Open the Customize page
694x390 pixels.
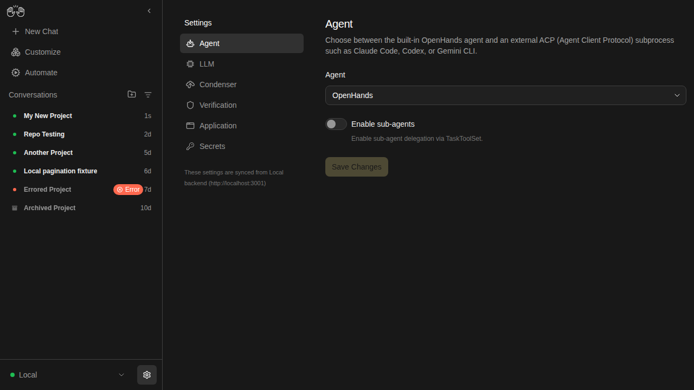coord(81,52)
